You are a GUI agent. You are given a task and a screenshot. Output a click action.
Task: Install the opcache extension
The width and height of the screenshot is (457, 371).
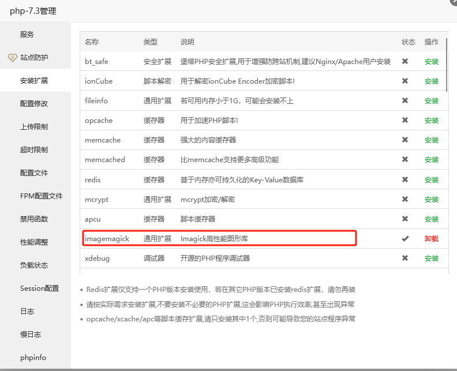coord(432,121)
